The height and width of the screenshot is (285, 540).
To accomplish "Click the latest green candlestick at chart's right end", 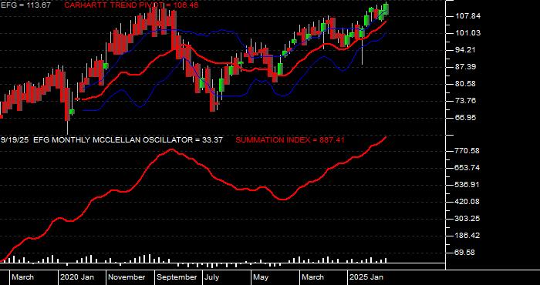I will point(386,9).
